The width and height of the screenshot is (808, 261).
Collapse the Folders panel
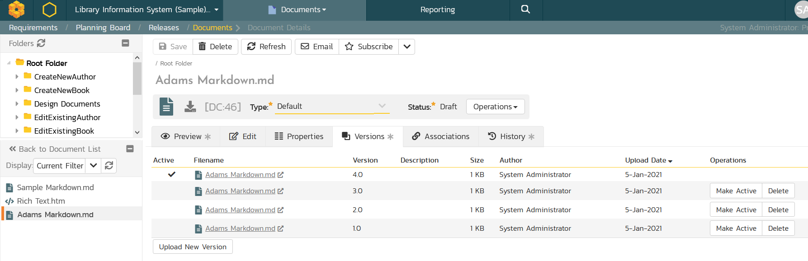pos(126,43)
